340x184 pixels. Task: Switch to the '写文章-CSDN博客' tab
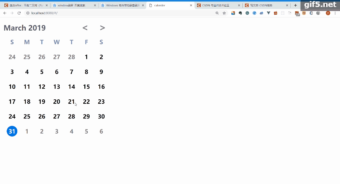point(267,6)
